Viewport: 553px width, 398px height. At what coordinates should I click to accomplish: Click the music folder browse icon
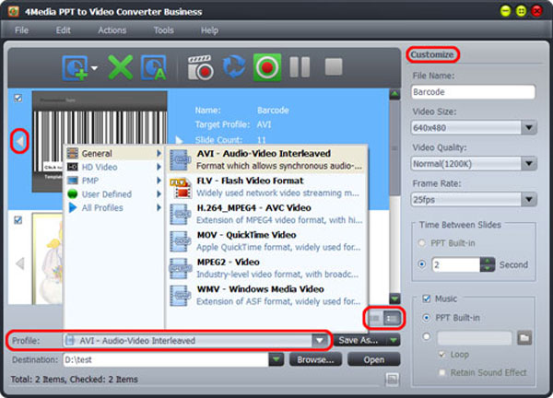(x=524, y=338)
